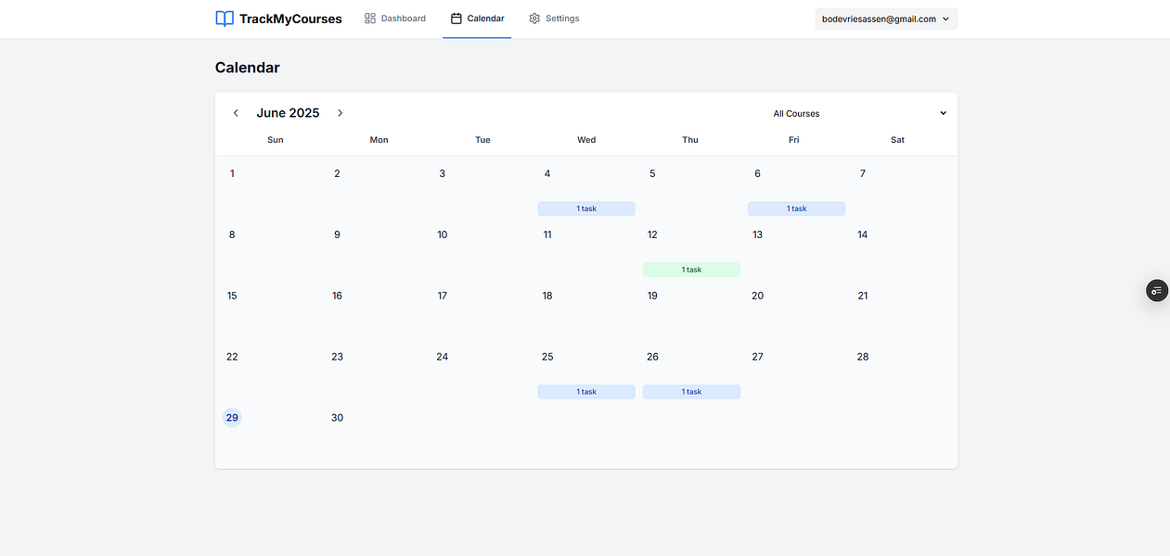Screen dimensions: 1170x556
Task: Switch to the Dashboard tab
Action: tap(395, 18)
